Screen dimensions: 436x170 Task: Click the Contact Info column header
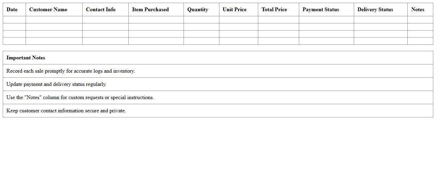click(101, 10)
